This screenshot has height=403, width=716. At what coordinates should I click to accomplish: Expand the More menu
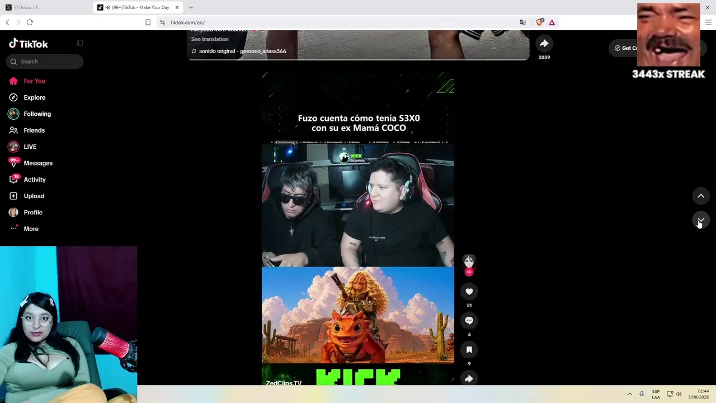31,229
